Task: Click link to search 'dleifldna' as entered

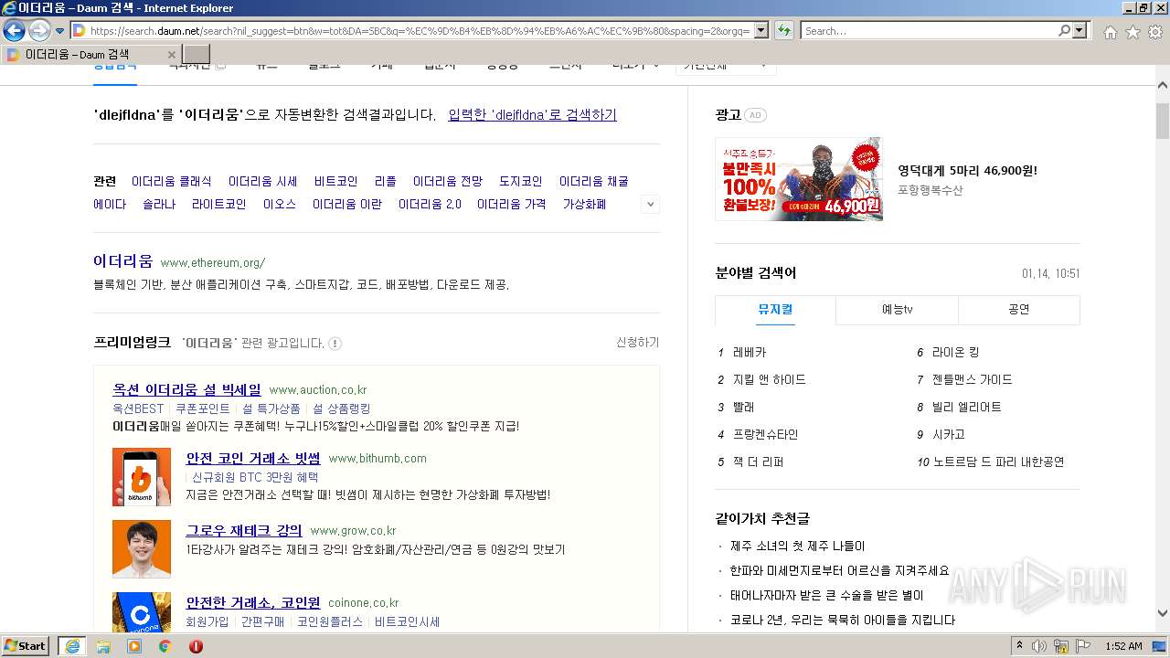Action: pyautogui.click(x=532, y=115)
